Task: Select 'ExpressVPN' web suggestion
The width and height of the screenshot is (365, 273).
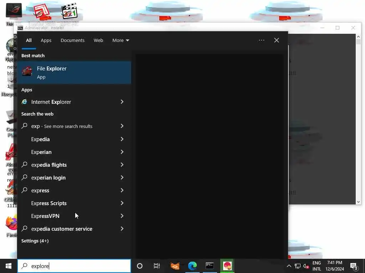Action: 45,216
